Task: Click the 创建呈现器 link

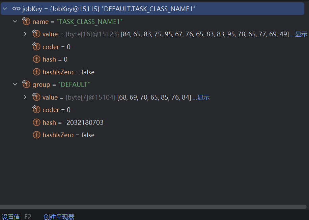Action: 59,217
